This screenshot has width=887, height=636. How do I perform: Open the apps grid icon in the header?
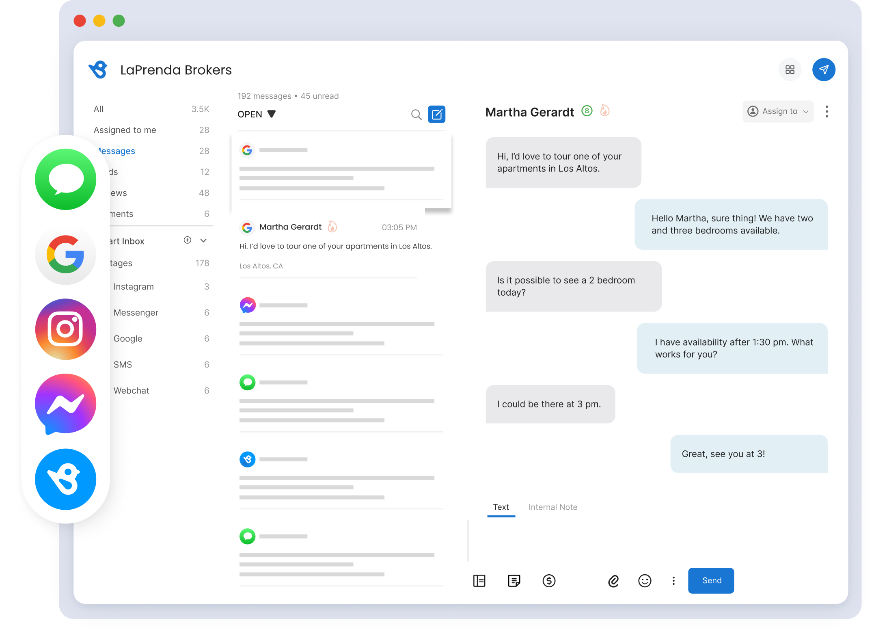tap(790, 69)
